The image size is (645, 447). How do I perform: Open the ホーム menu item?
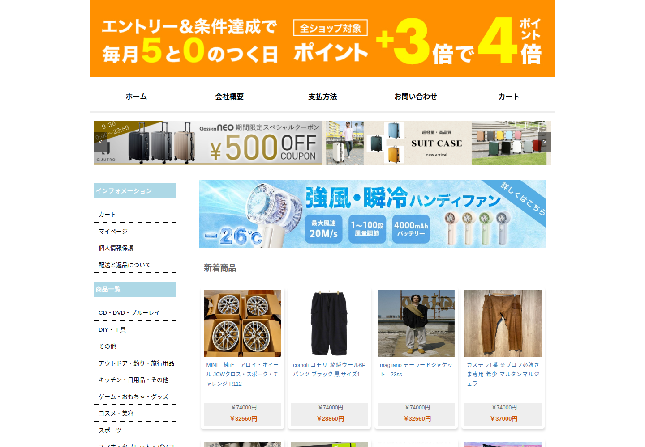tap(136, 97)
